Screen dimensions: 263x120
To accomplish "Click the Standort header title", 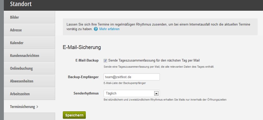I will pyautogui.click(x=21, y=4).
